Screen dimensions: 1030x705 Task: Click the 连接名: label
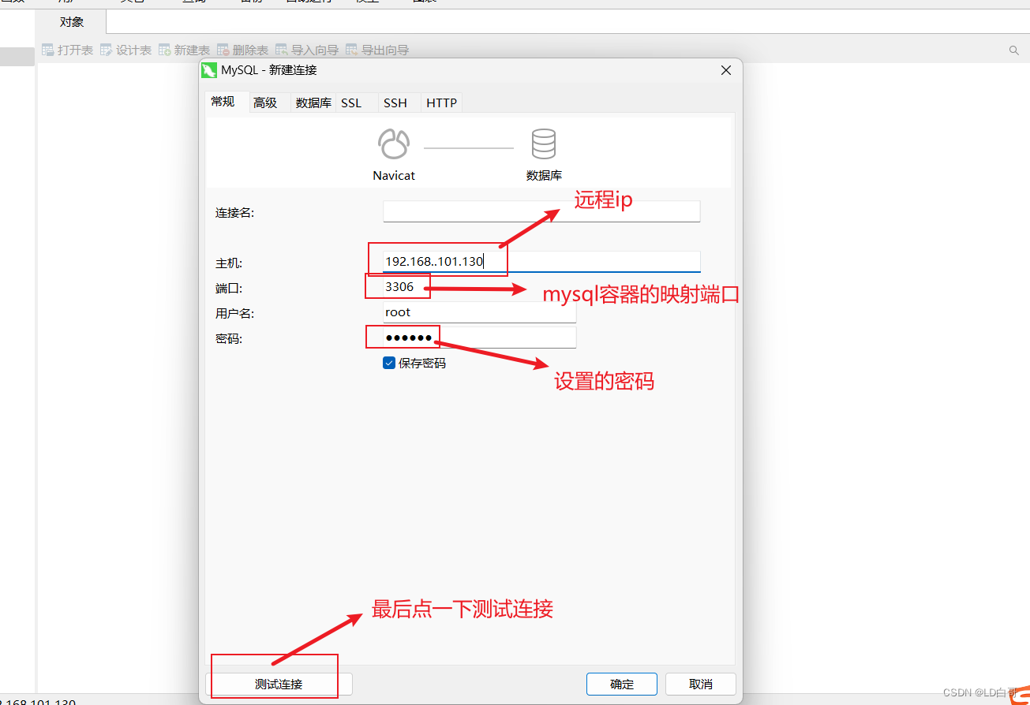point(235,212)
